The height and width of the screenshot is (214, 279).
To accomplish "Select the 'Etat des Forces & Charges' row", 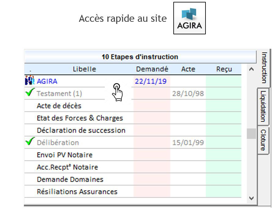I will [x=133, y=118].
